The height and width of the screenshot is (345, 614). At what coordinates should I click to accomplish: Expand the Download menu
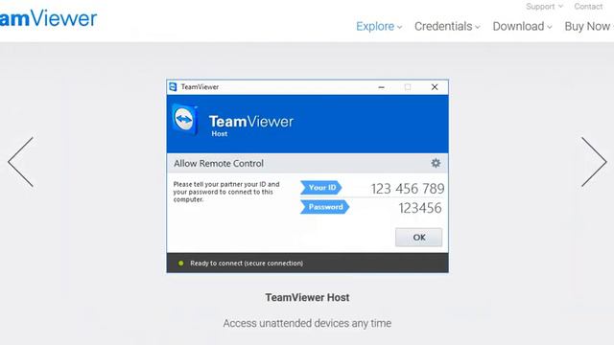(x=522, y=26)
